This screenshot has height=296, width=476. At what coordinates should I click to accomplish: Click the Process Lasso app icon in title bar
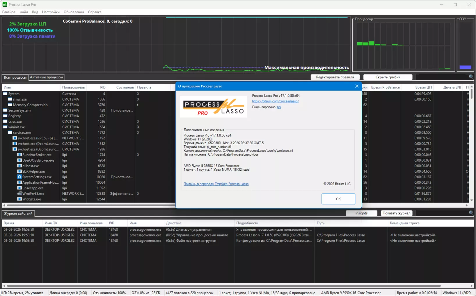(x=5, y=5)
